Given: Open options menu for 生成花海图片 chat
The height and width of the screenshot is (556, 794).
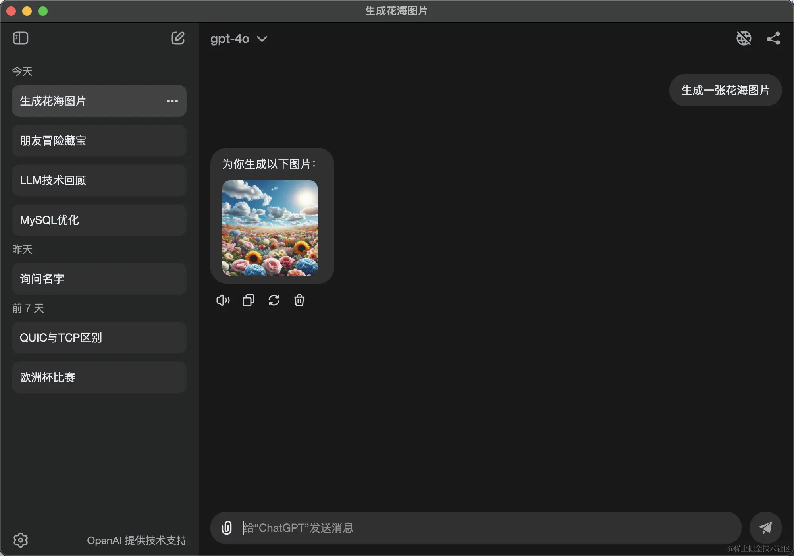Looking at the screenshot, I should [172, 101].
